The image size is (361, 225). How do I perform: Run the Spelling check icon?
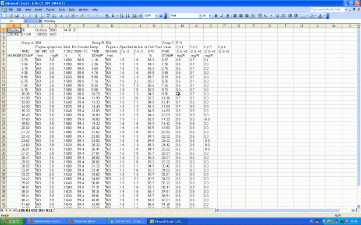(48, 16)
